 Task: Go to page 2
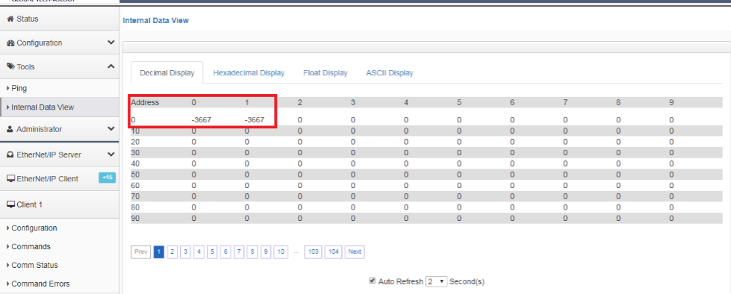pyautogui.click(x=172, y=251)
